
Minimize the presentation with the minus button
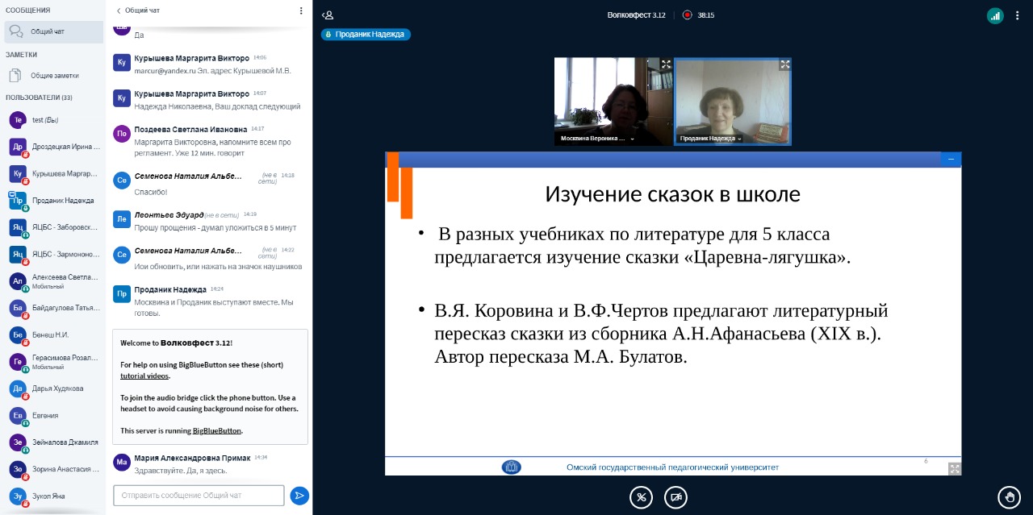951,160
